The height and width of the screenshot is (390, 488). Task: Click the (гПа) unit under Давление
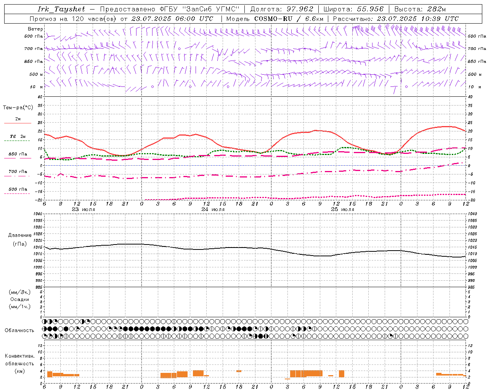point(20,244)
